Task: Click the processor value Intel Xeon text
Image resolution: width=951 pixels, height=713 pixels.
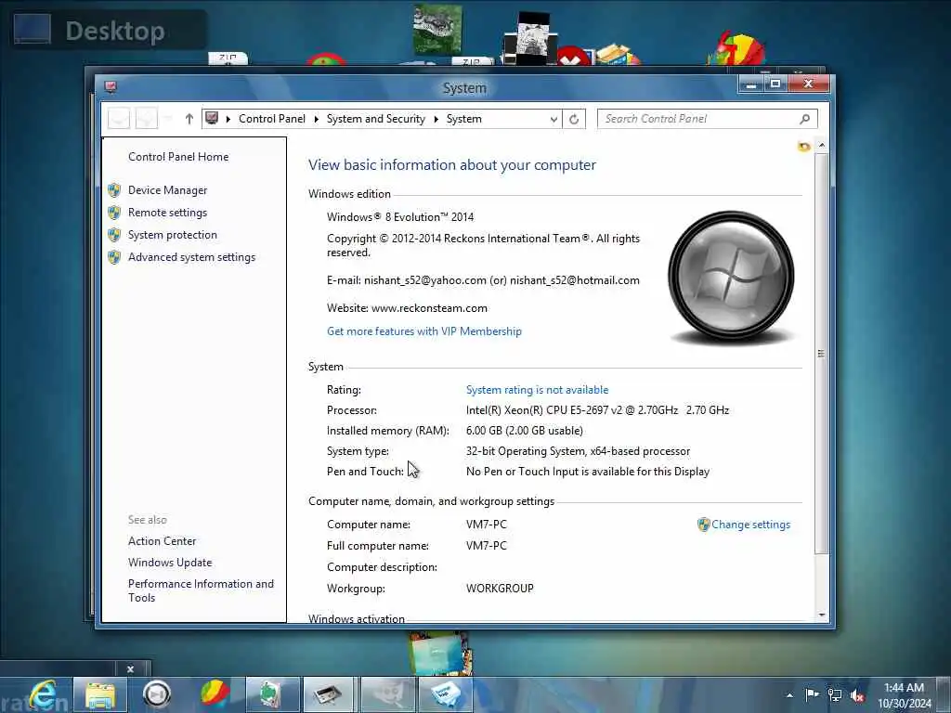Action: click(x=597, y=410)
